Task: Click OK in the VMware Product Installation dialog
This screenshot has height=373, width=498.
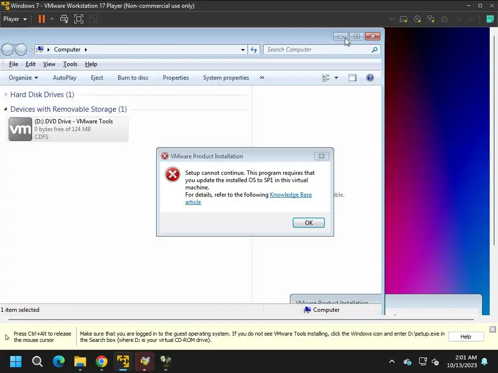Action: (x=309, y=222)
